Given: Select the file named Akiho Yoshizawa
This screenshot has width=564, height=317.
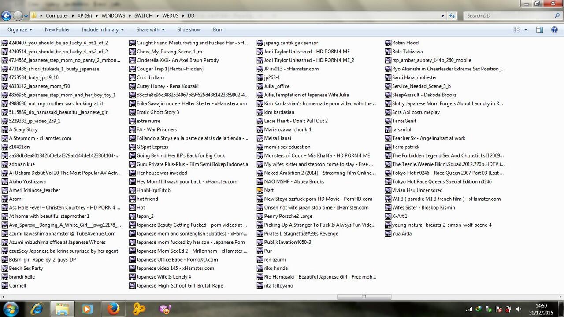Looking at the screenshot, I should 27,181.
